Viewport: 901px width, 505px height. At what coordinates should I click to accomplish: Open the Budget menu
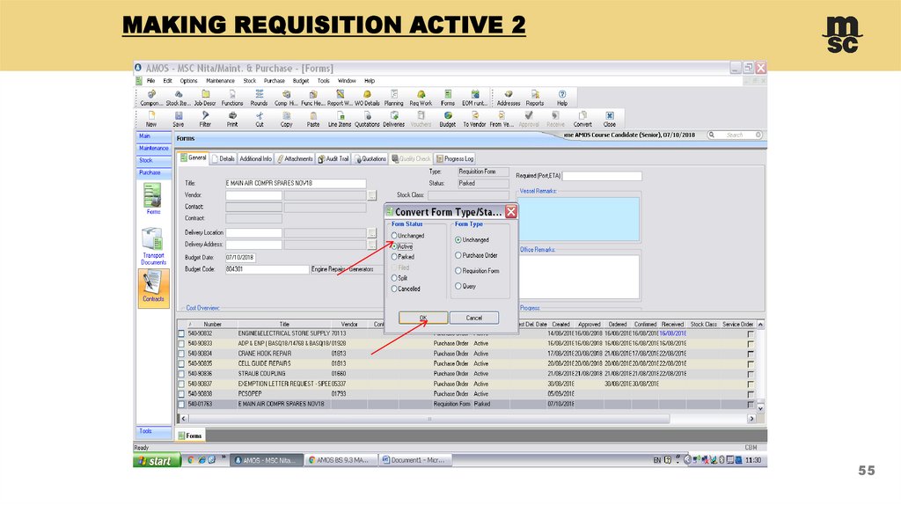[x=301, y=81]
